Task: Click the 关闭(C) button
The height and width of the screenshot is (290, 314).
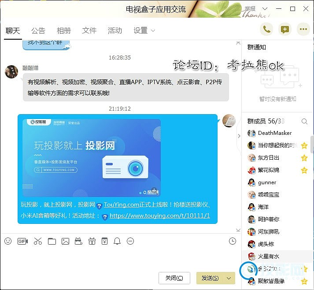Action: click(x=174, y=278)
